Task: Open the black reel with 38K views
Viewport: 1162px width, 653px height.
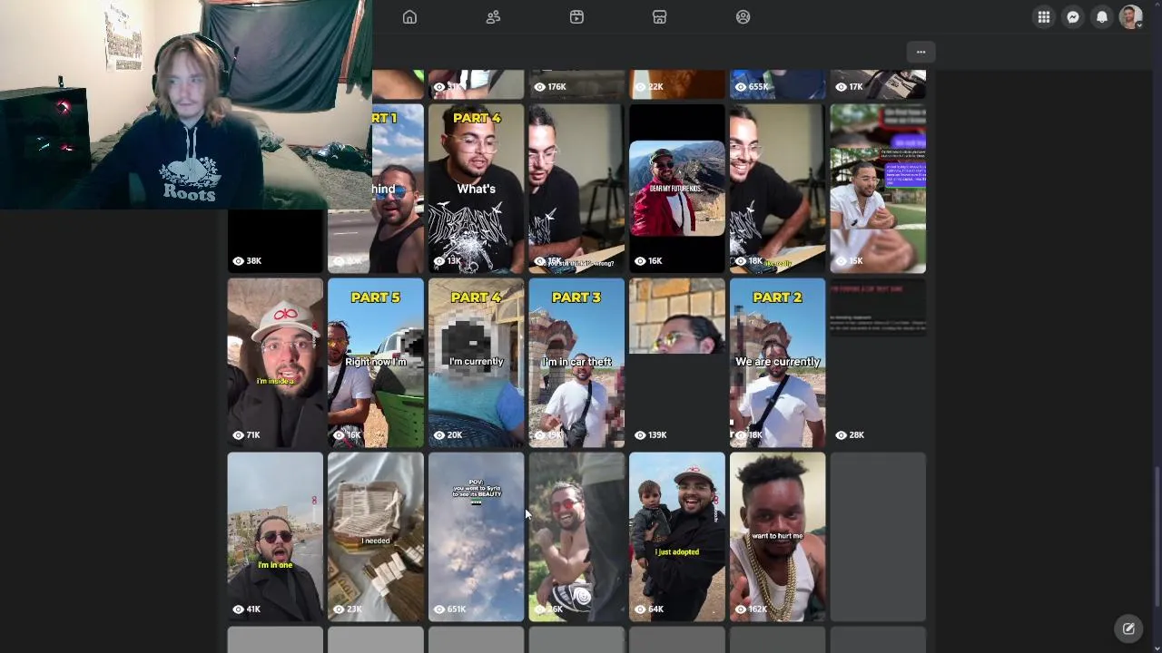Action: (x=275, y=241)
